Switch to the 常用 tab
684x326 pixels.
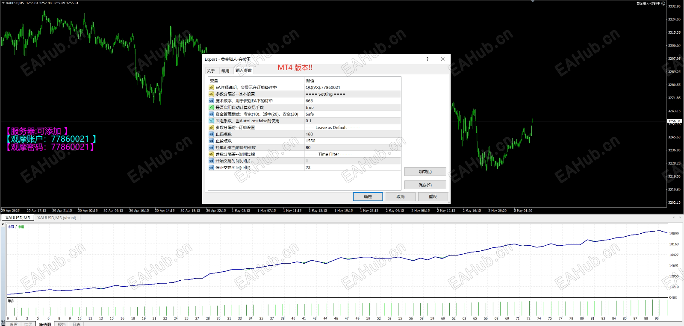tap(225, 71)
